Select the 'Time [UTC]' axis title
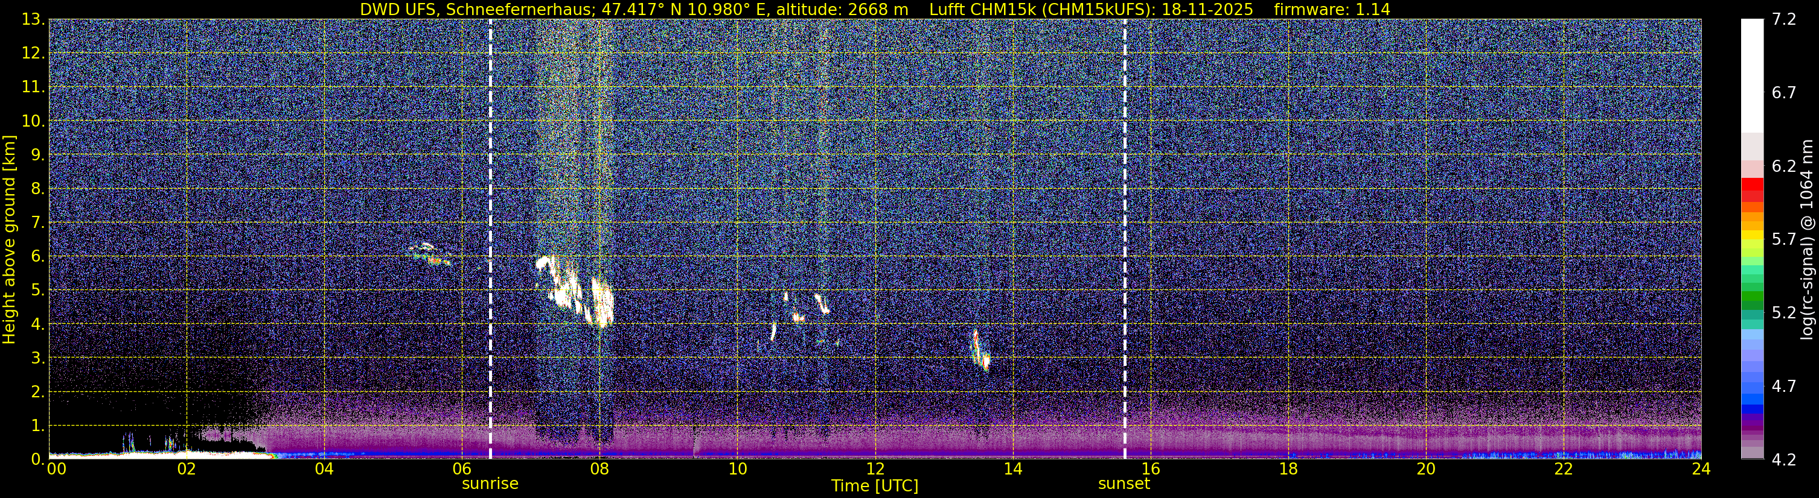This screenshot has height=498, width=1819. 875,486
